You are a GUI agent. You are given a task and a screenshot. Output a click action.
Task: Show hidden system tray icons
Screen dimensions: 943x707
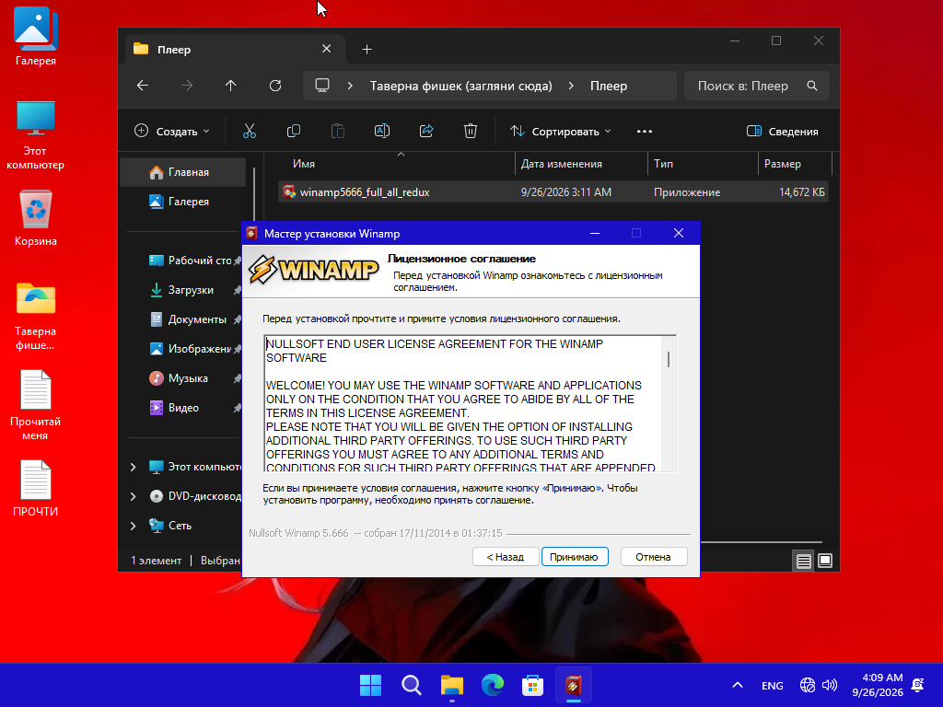(738, 685)
